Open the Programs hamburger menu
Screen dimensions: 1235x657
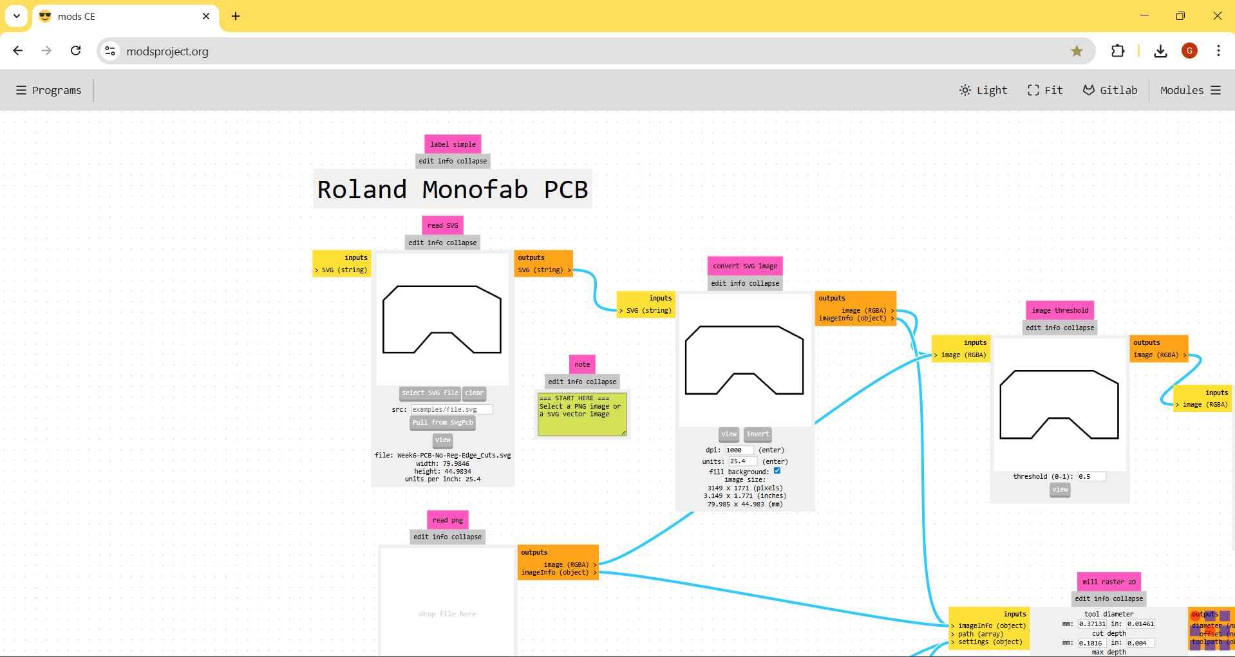click(x=49, y=90)
